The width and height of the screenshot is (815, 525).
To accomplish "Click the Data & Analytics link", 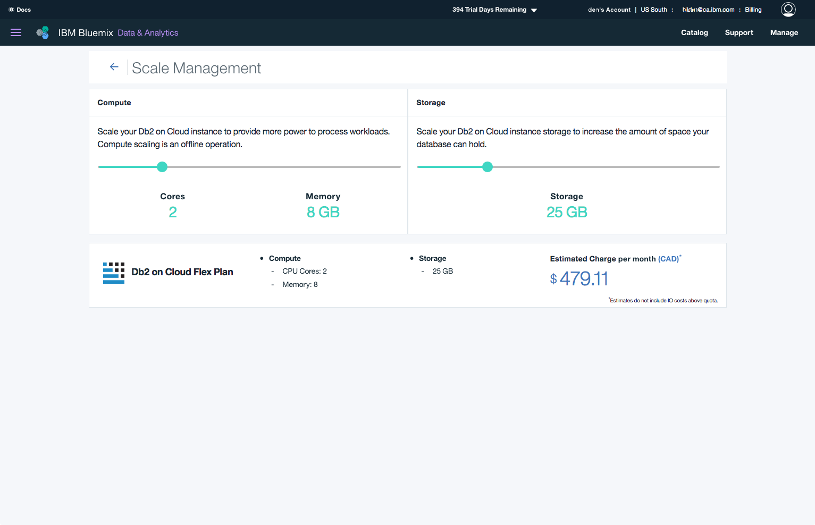I will 148,33.
